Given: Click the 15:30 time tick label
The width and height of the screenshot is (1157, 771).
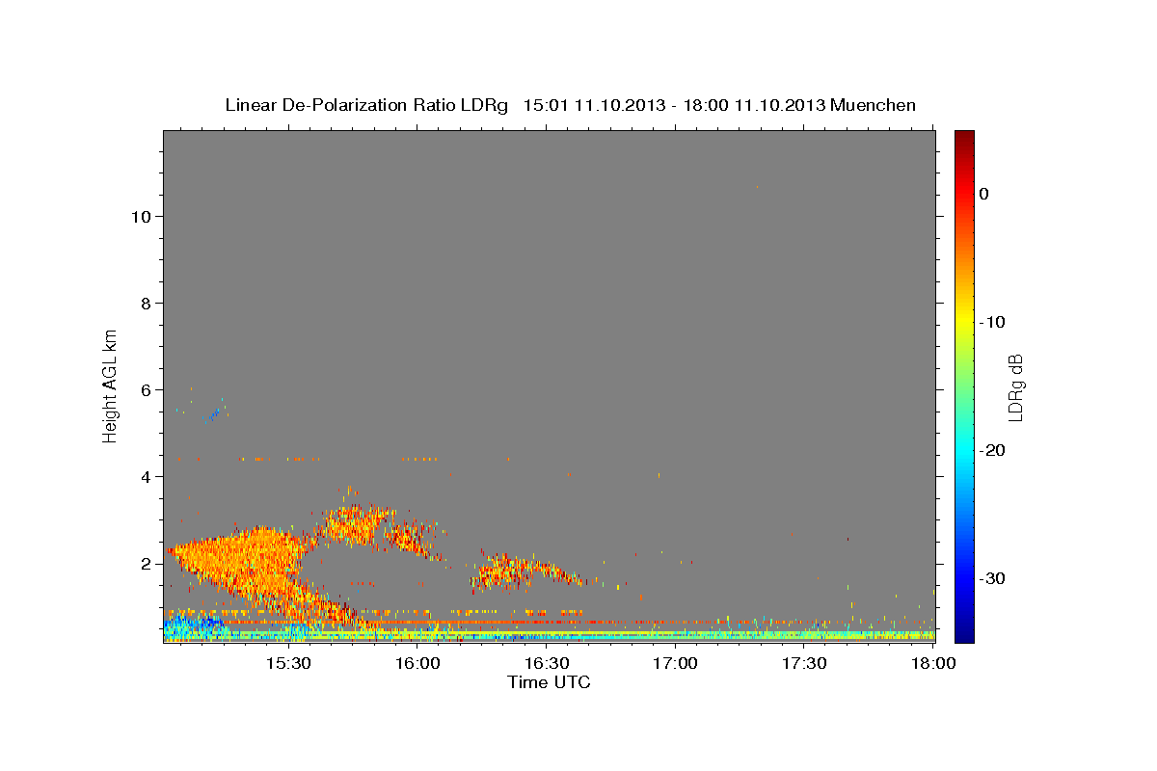Looking at the screenshot, I should (288, 663).
